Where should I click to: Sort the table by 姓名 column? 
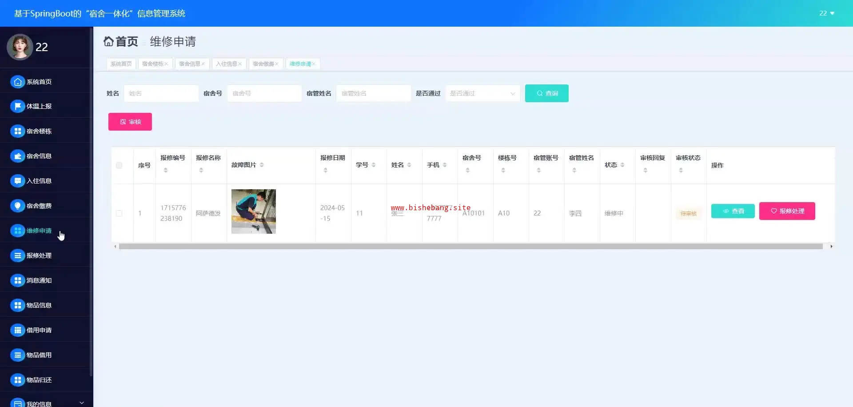(x=409, y=165)
